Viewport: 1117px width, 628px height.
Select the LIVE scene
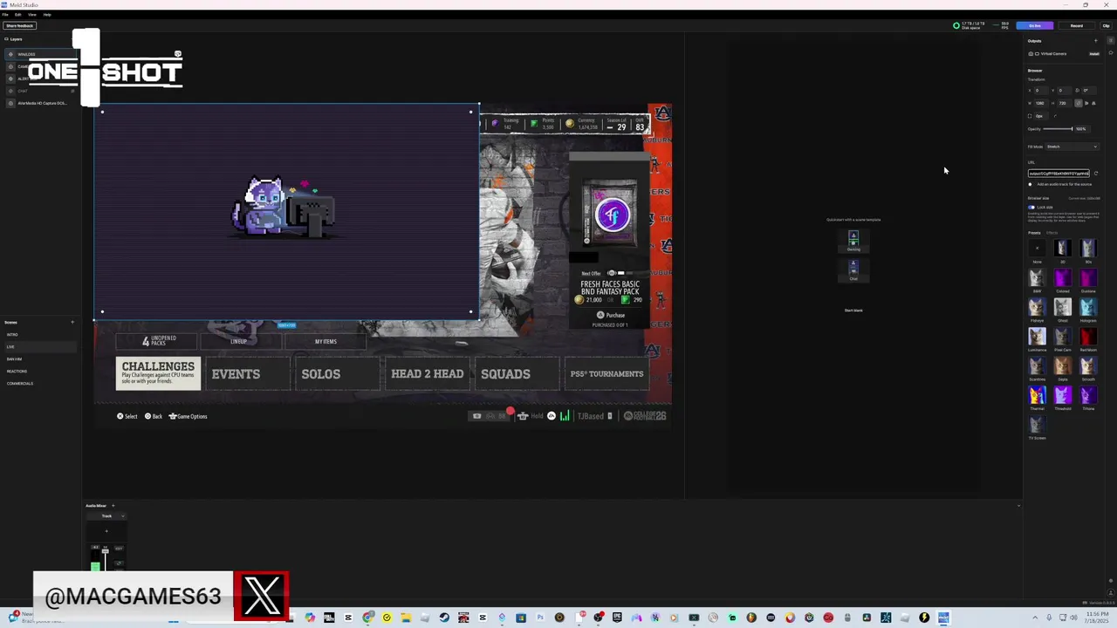click(x=39, y=346)
